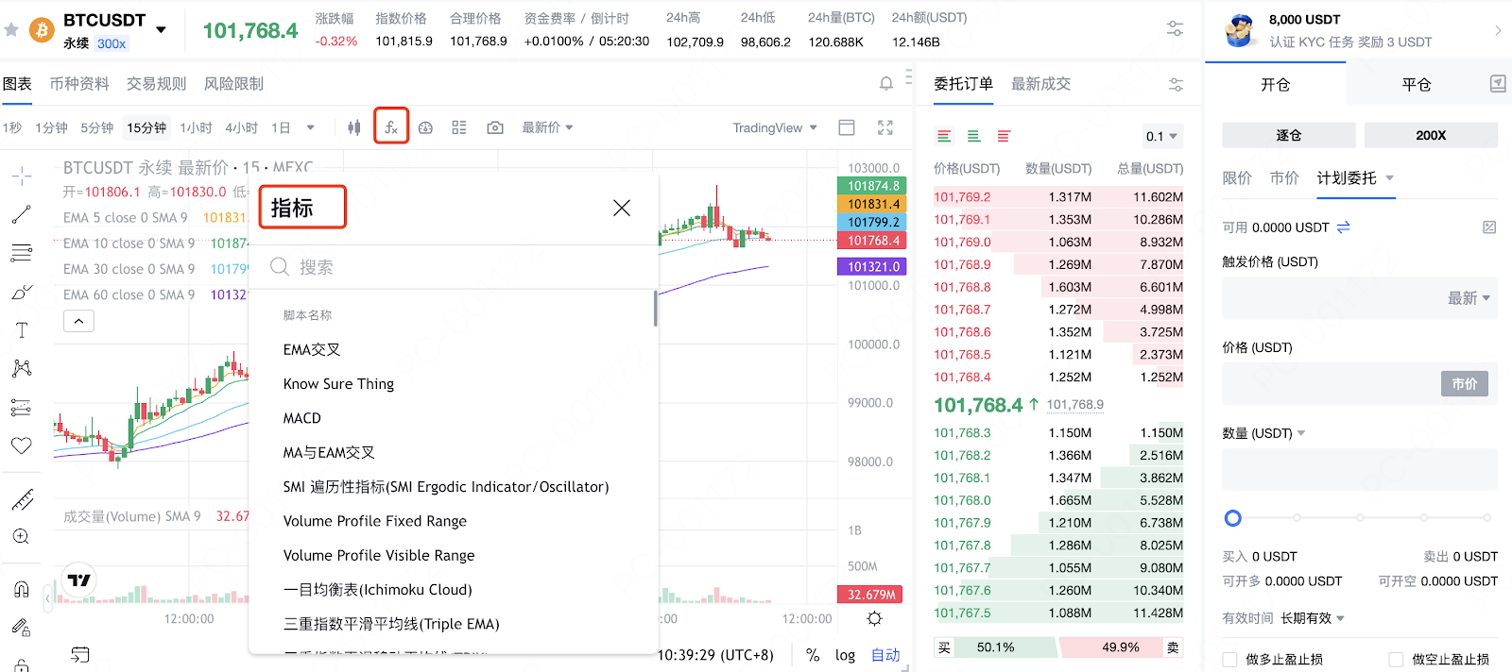Click the 200X leverage button
This screenshot has width=1512, height=672.
(x=1430, y=135)
